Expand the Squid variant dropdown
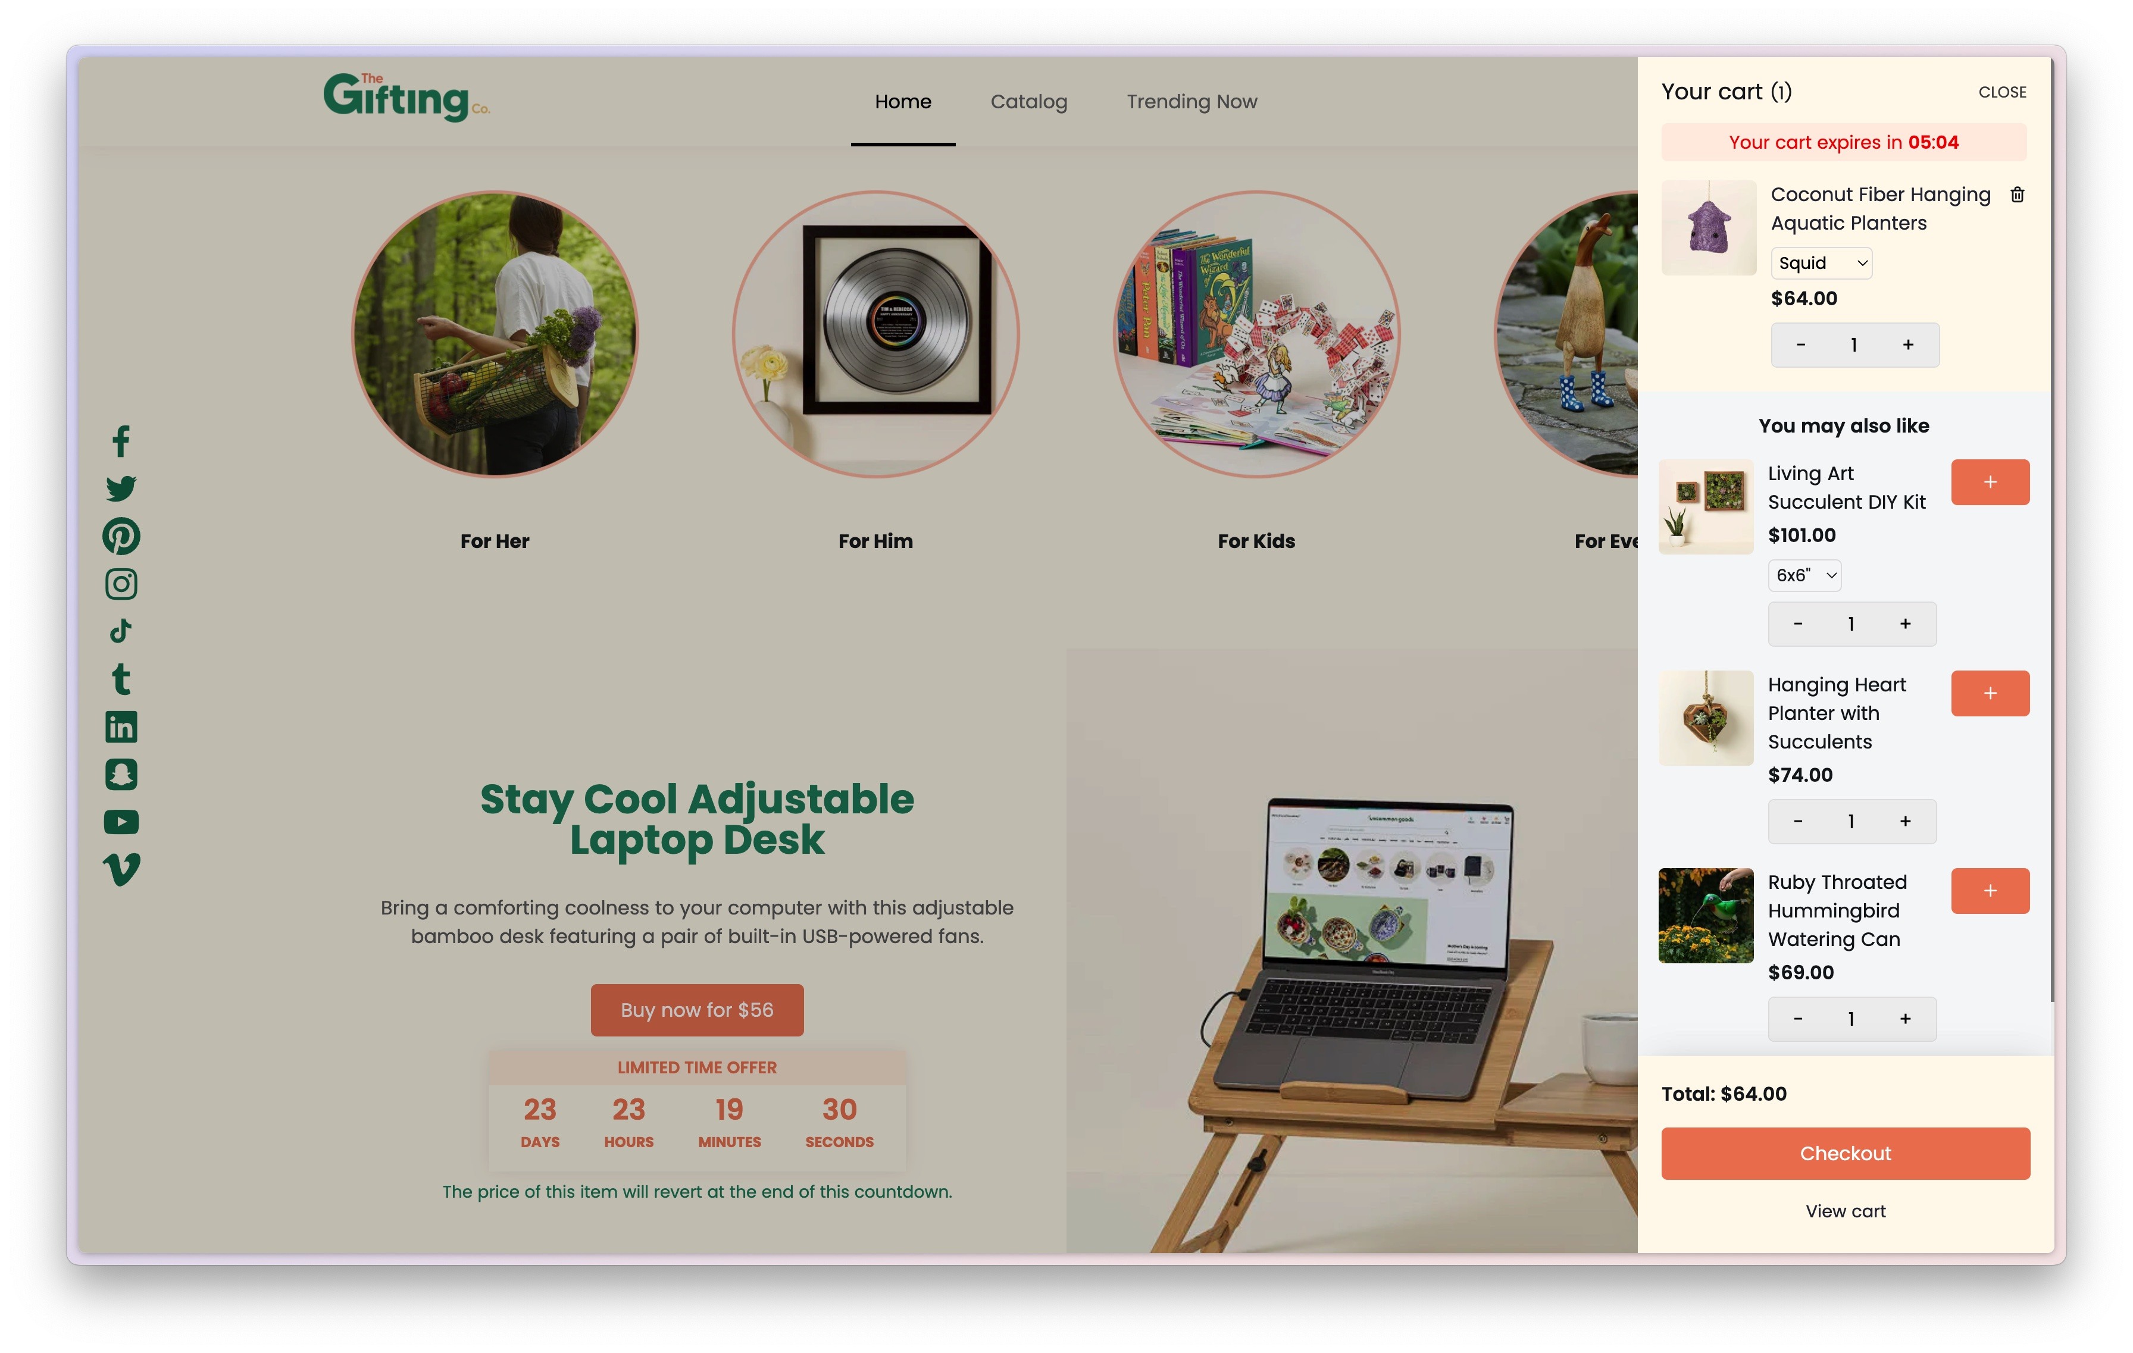Viewport: 2133px width, 1353px height. (x=1821, y=263)
